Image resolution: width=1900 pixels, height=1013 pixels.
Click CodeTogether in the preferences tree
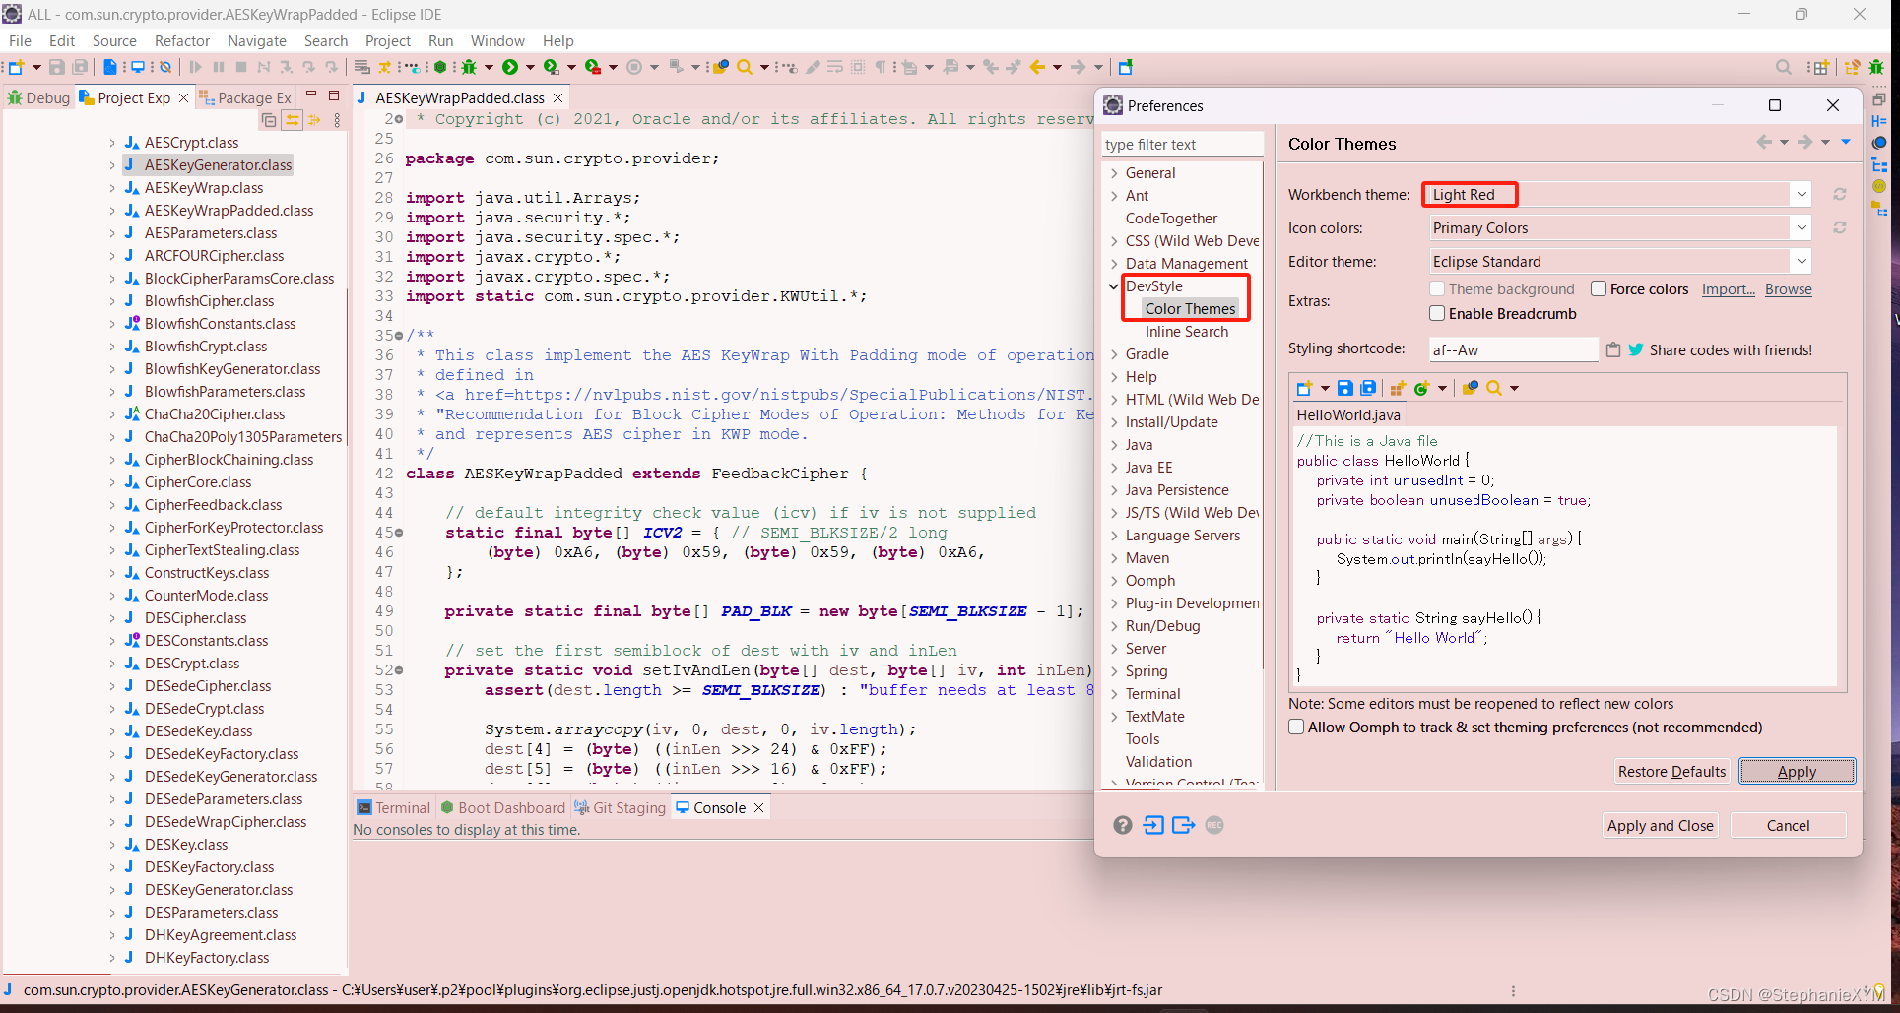(x=1171, y=219)
